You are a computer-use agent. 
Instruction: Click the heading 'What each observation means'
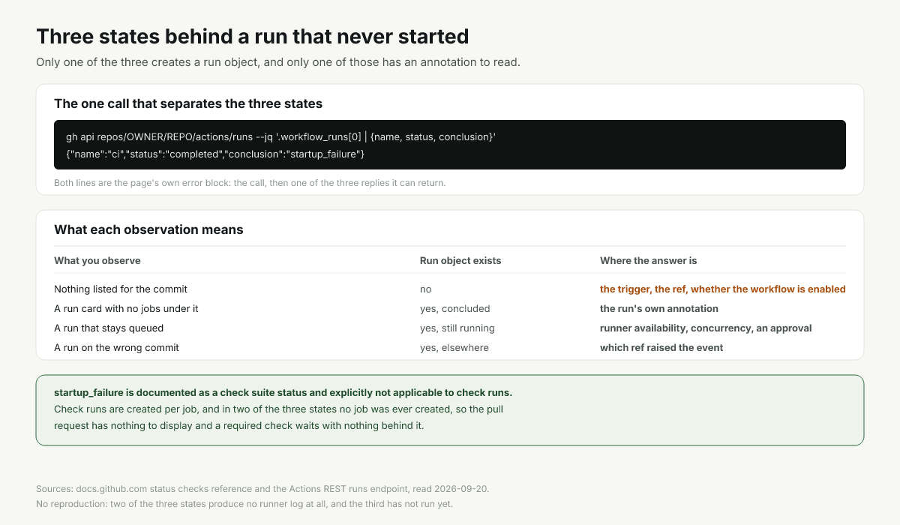148,229
